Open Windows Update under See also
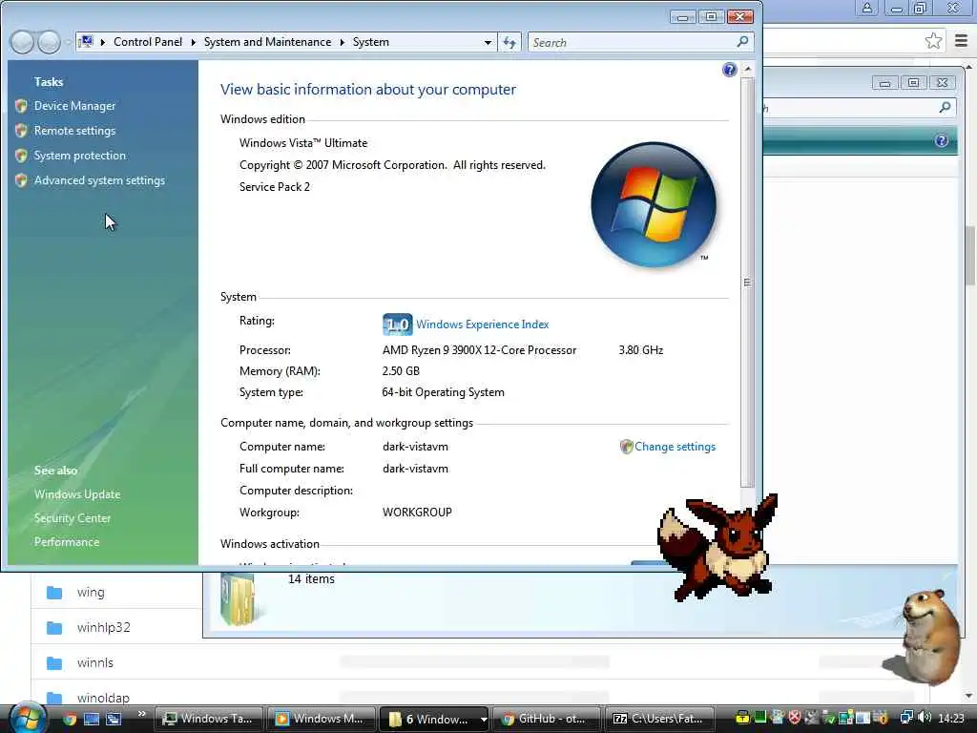 pyautogui.click(x=77, y=494)
